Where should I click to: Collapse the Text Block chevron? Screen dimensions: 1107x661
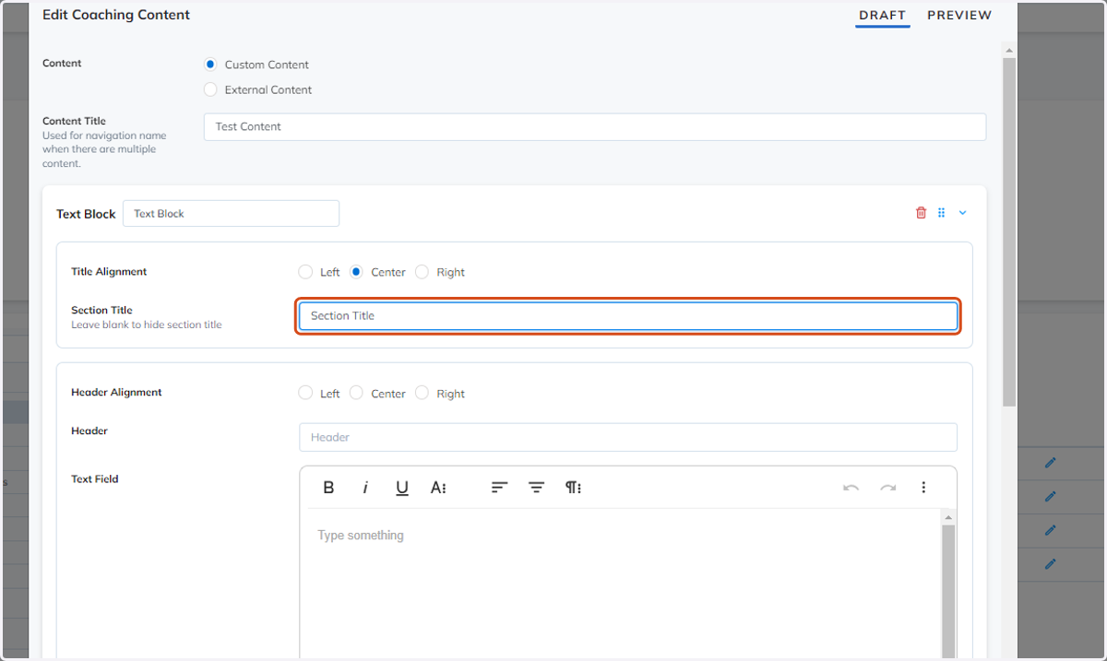pyautogui.click(x=962, y=213)
